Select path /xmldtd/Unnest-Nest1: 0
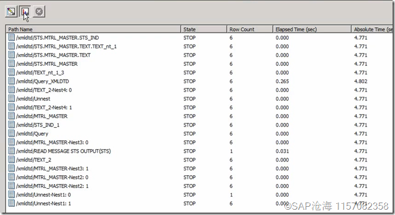The image size is (395, 215). pos(43,195)
